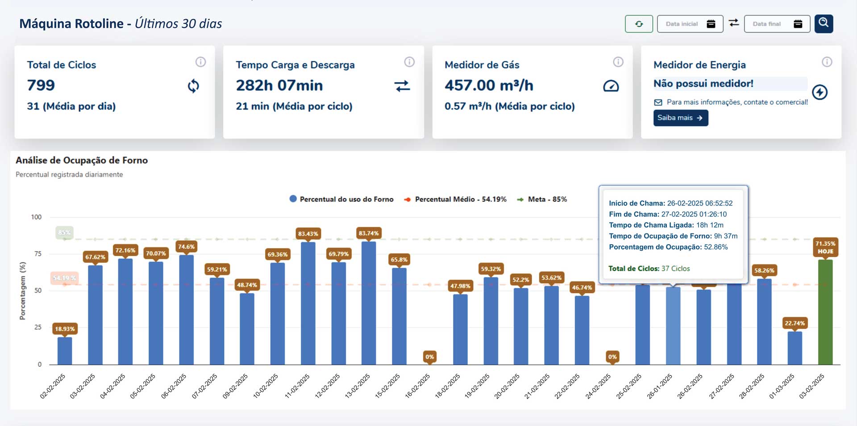This screenshot has height=426, width=857.
Task: Click the 59.21% bar value label
Action: coord(217,270)
